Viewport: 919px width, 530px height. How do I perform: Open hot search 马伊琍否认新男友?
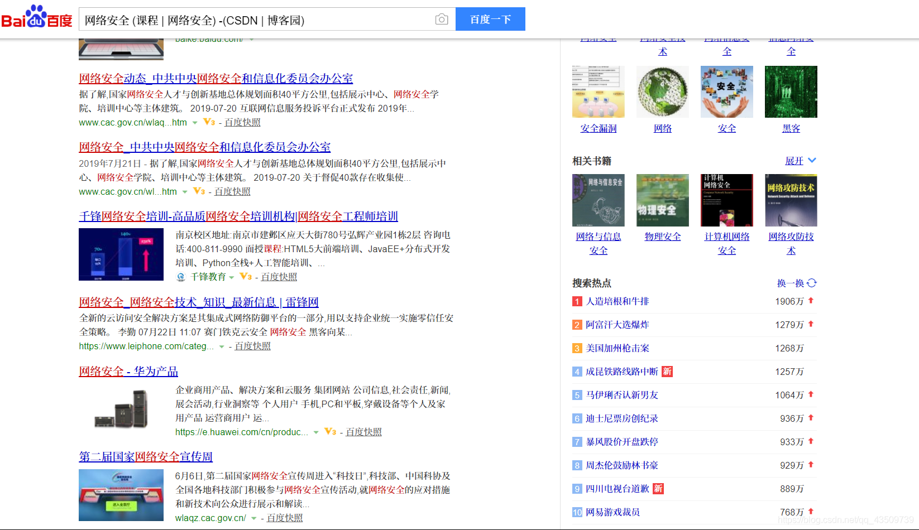[622, 395]
